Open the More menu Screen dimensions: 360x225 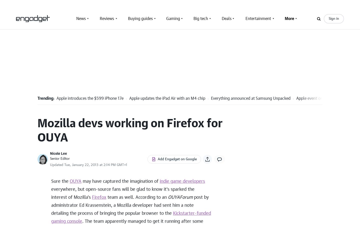click(289, 18)
